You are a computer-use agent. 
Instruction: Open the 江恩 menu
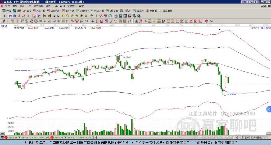tap(29, 6)
